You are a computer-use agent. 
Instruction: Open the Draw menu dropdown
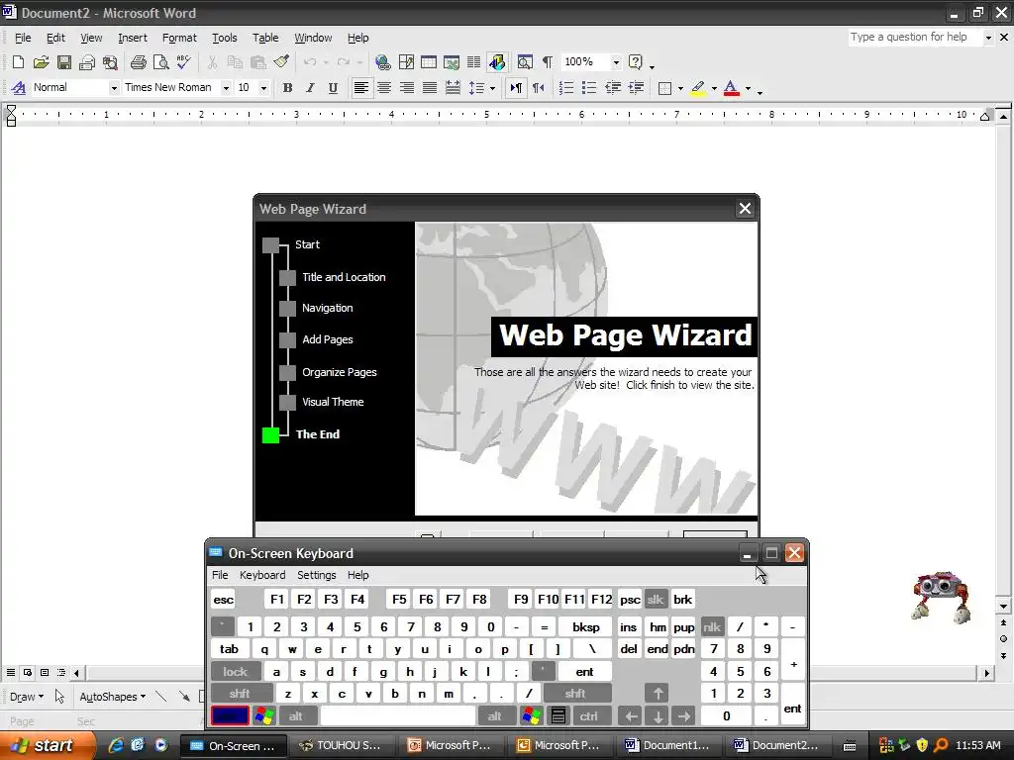(x=27, y=697)
